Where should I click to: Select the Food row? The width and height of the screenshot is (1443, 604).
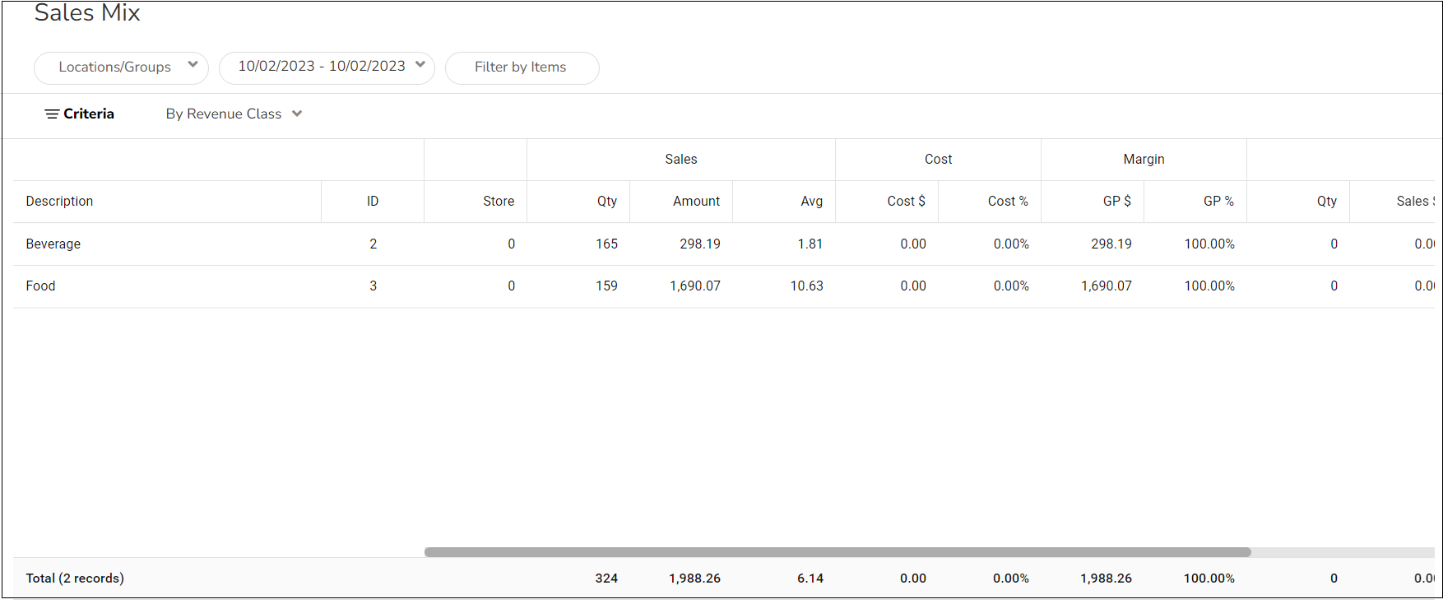coord(41,286)
